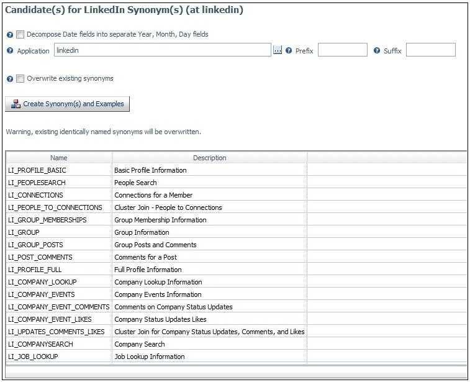Click the Description column header

tap(209, 158)
